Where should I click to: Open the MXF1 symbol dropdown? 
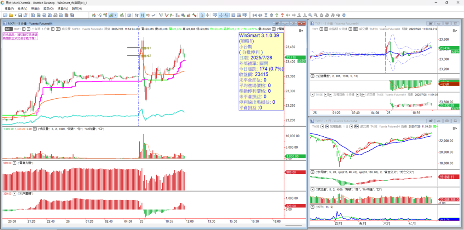(24, 29)
